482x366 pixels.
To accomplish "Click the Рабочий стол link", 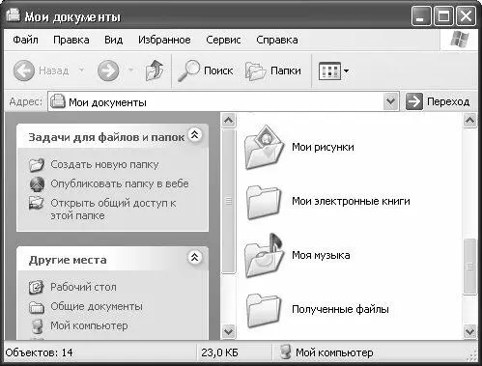I will click(83, 287).
